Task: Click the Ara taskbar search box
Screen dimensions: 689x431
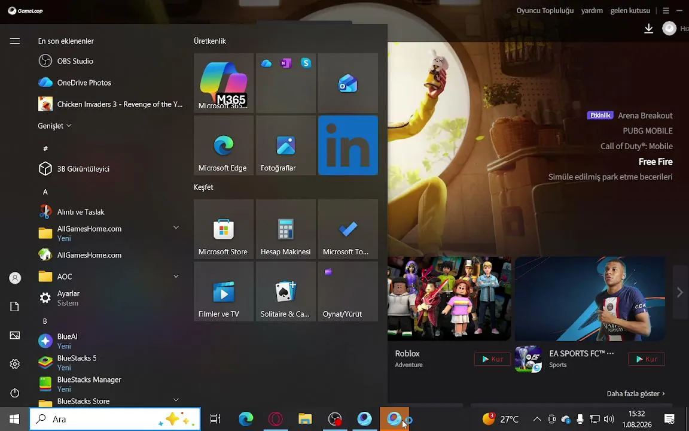Action: point(115,419)
